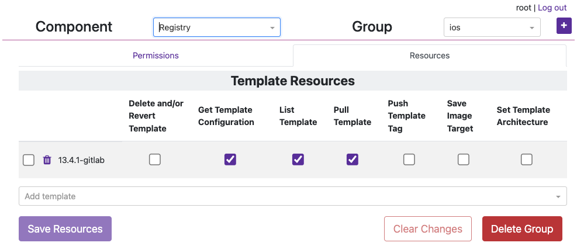
Task: Click the Save Resources button
Action: (65, 229)
